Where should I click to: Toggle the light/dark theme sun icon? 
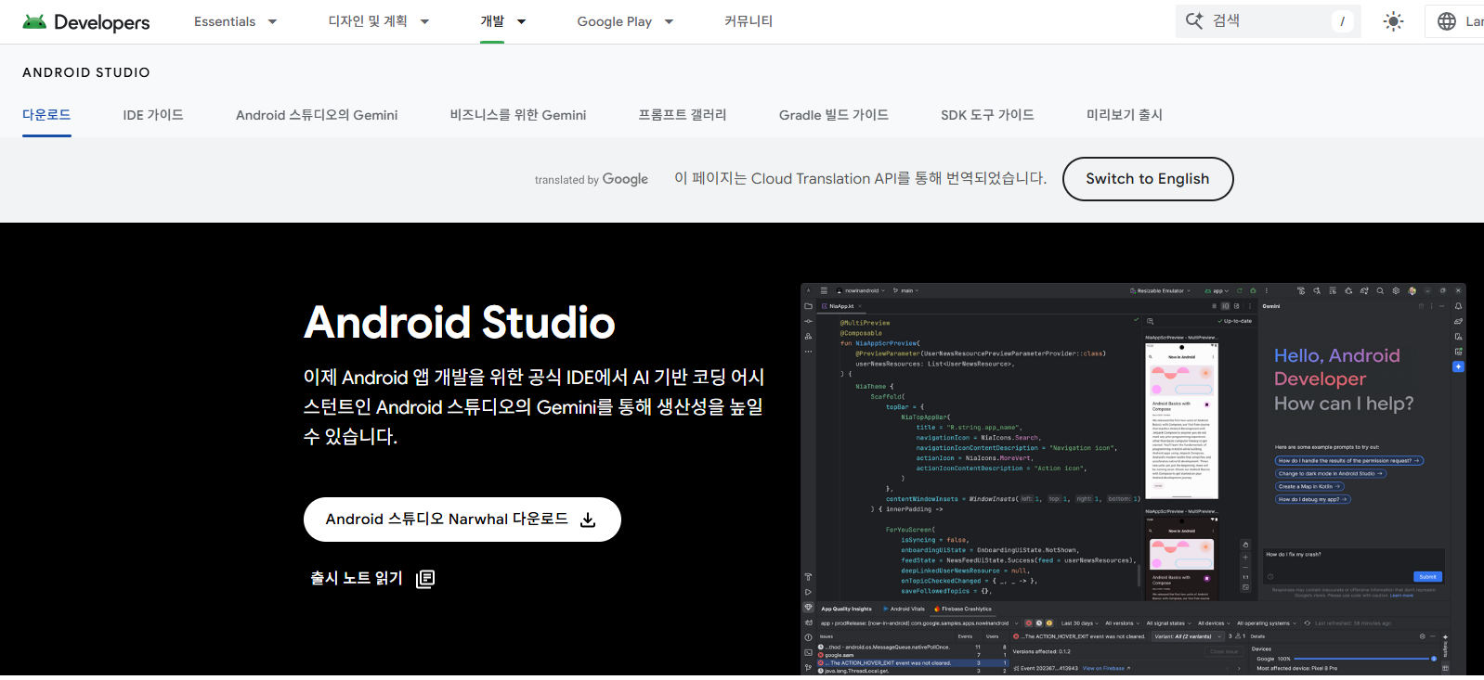click(x=1393, y=21)
